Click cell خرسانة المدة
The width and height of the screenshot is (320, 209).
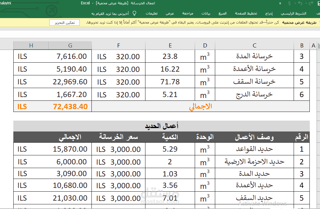pos(255,56)
